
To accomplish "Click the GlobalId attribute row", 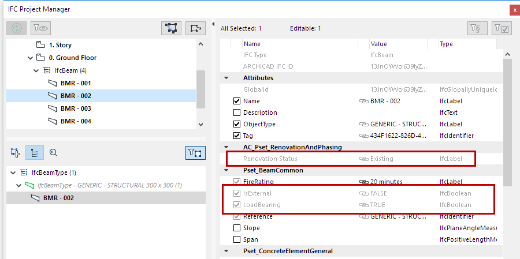I will pos(362,89).
